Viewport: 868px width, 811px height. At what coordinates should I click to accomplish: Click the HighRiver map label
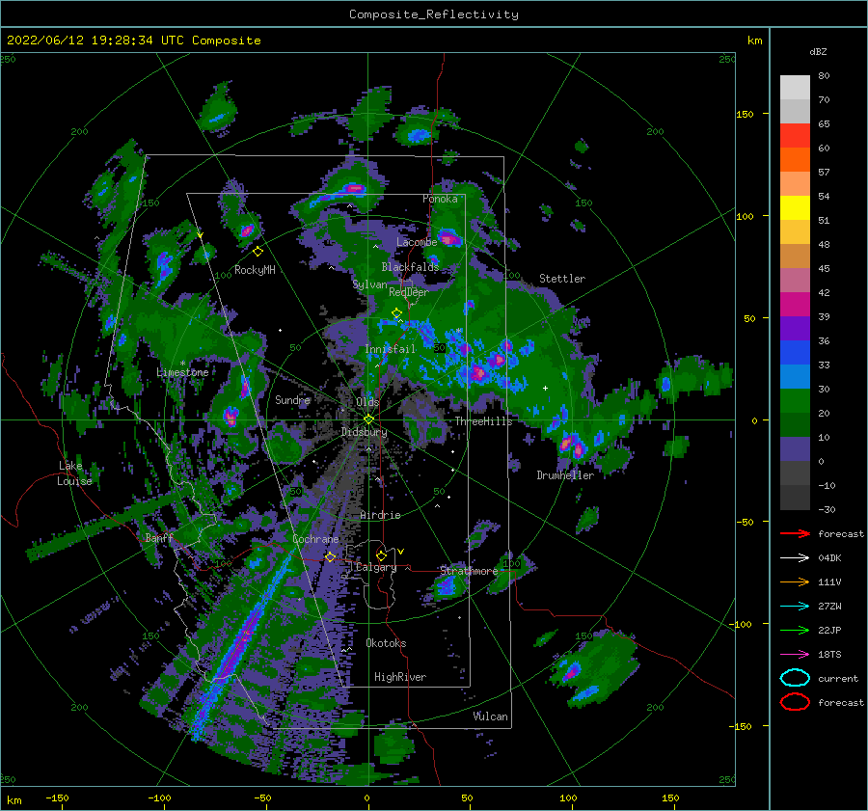point(400,677)
